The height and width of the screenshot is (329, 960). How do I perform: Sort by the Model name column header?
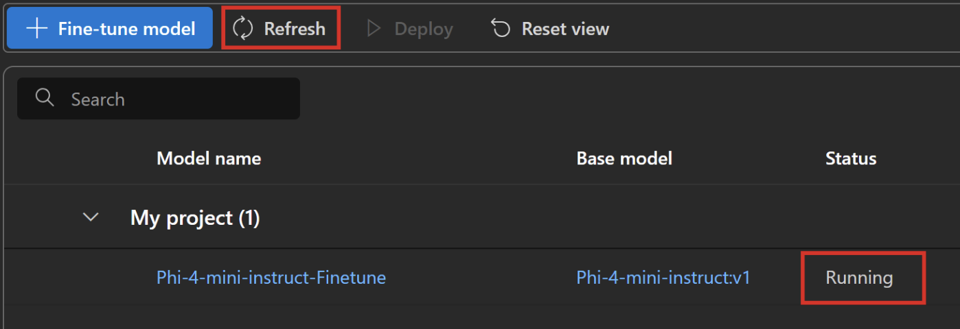point(209,159)
